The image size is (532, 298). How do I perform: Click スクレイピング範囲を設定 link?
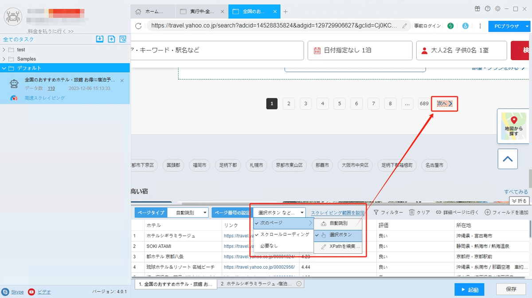pos(338,213)
